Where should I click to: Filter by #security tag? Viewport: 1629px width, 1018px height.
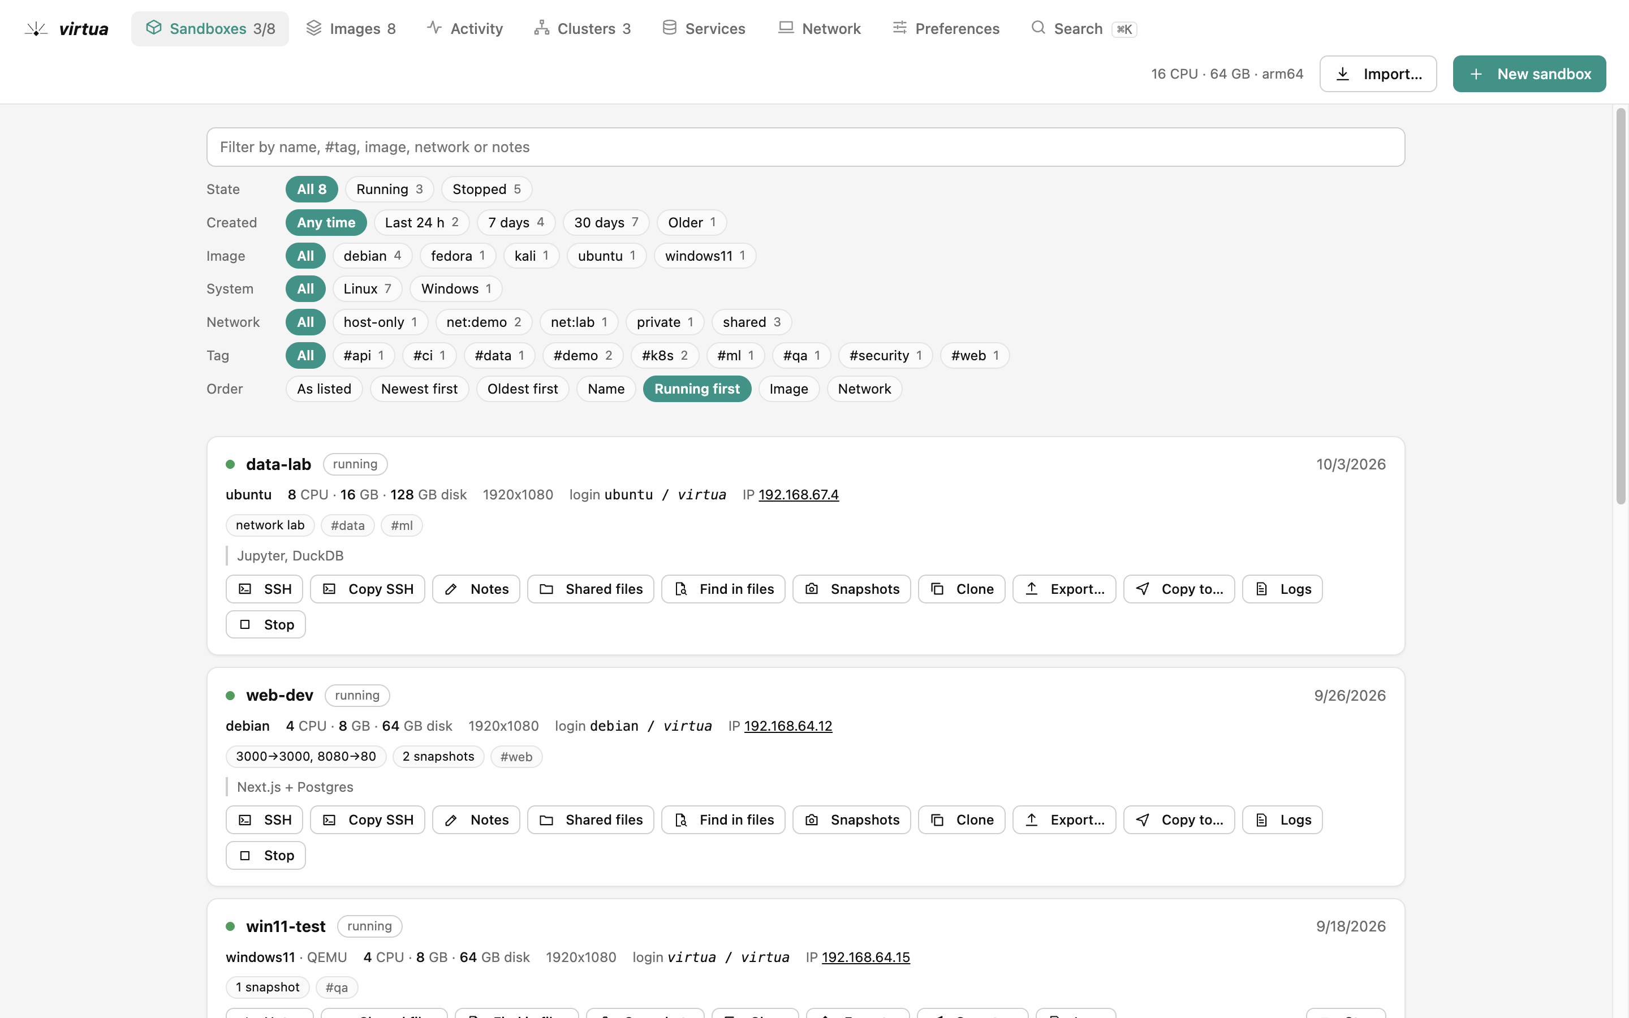pyautogui.click(x=885, y=356)
